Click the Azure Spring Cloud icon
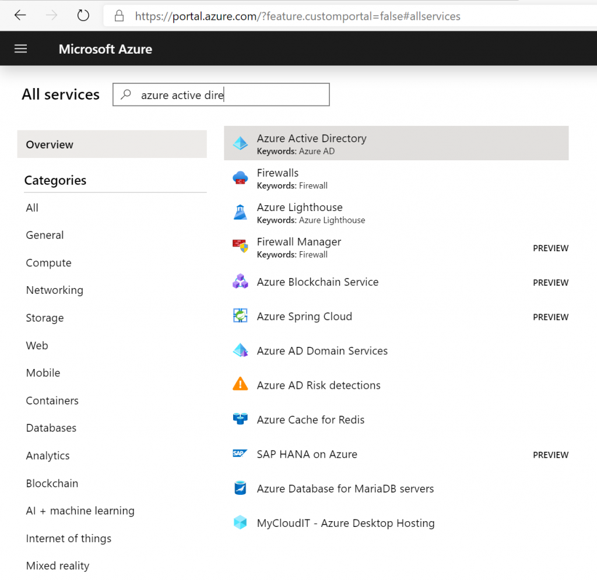Screen dimensions: 597x580 click(x=240, y=315)
